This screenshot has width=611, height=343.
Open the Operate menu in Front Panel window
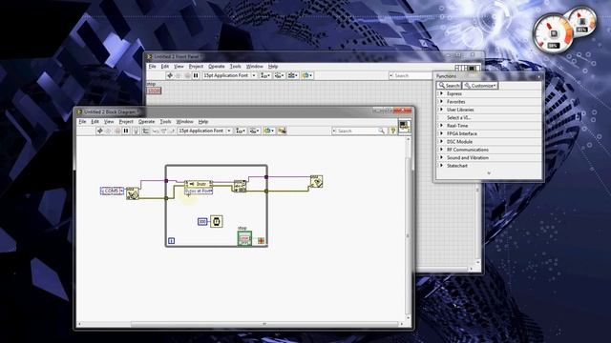(217, 67)
